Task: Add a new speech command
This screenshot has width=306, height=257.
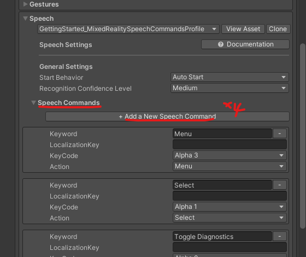Action: (167, 116)
